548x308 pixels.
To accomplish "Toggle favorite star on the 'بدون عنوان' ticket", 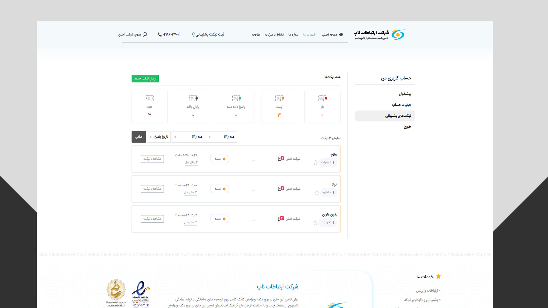I will [315, 222].
